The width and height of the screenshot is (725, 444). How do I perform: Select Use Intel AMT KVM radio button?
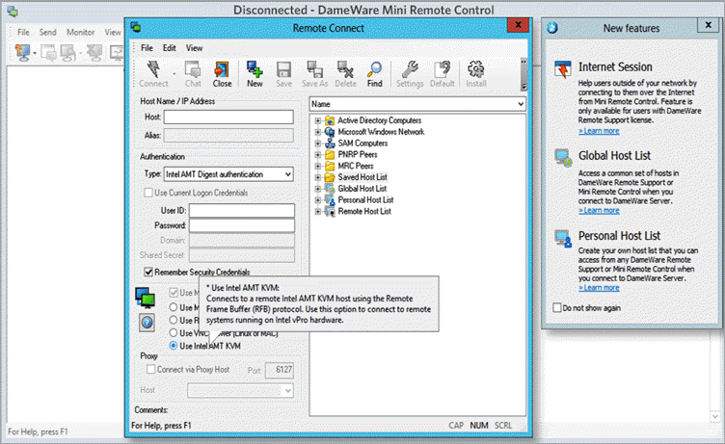pos(174,345)
